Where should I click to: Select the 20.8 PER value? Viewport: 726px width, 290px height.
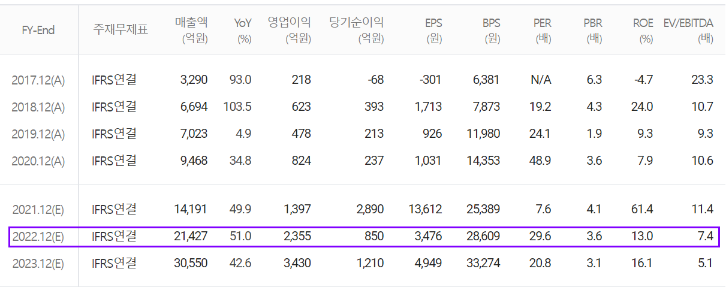[x=541, y=263]
